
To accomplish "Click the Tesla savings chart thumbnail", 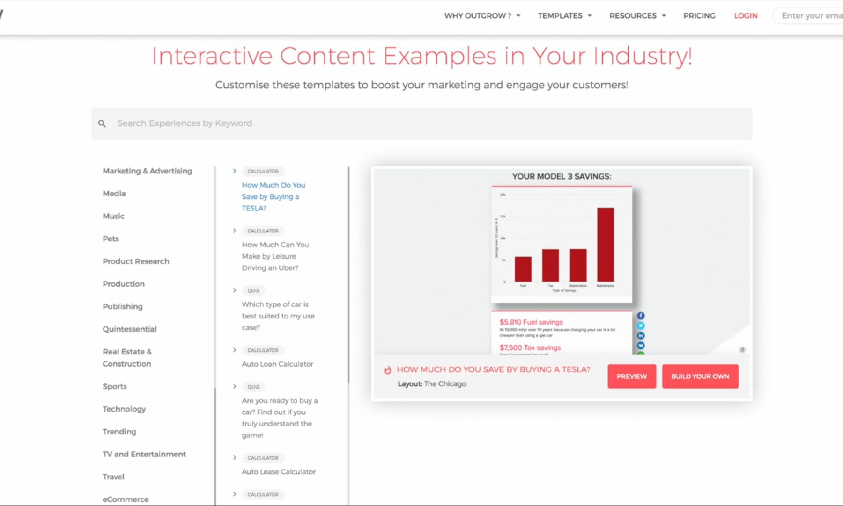I will click(561, 244).
